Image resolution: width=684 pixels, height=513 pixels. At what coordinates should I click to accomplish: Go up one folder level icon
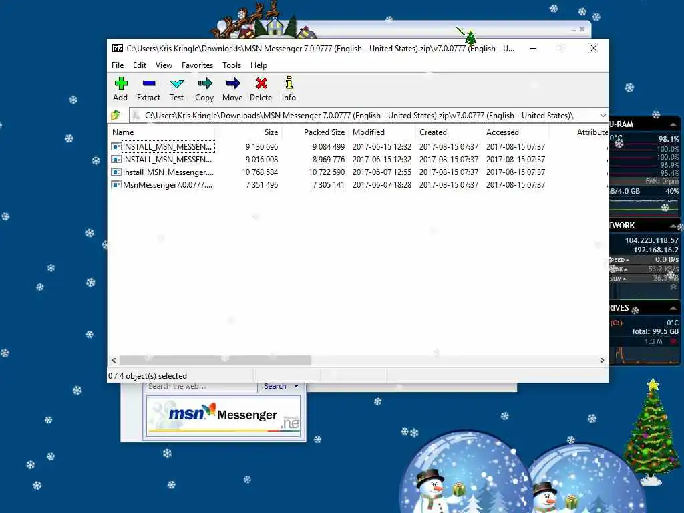coord(116,115)
